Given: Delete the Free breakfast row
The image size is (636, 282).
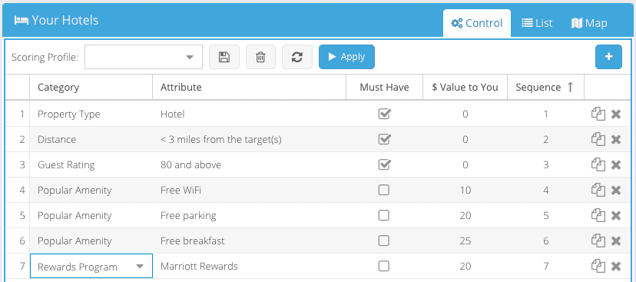Looking at the screenshot, I should (x=616, y=241).
